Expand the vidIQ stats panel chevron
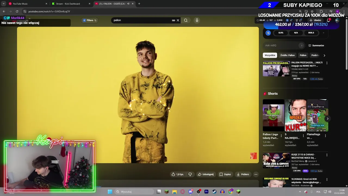 pyautogui.click(x=323, y=33)
